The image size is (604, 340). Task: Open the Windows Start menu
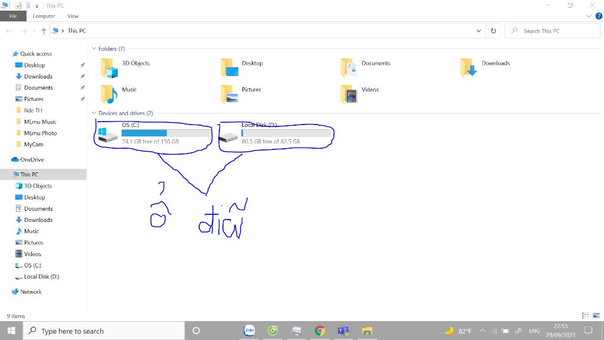tap(12, 331)
